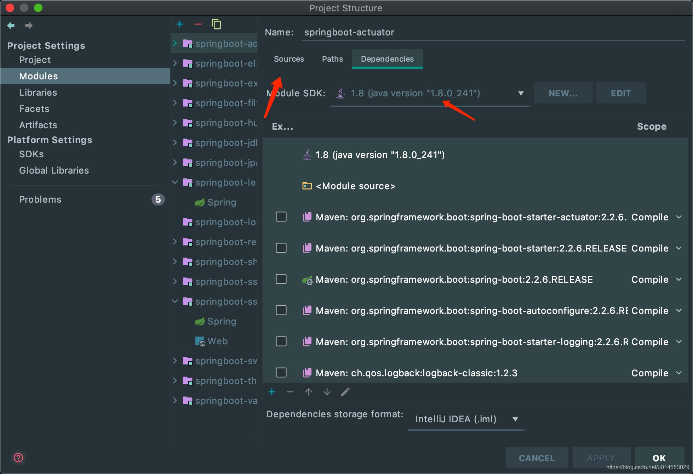Select the springboot-hu module row

(214, 123)
